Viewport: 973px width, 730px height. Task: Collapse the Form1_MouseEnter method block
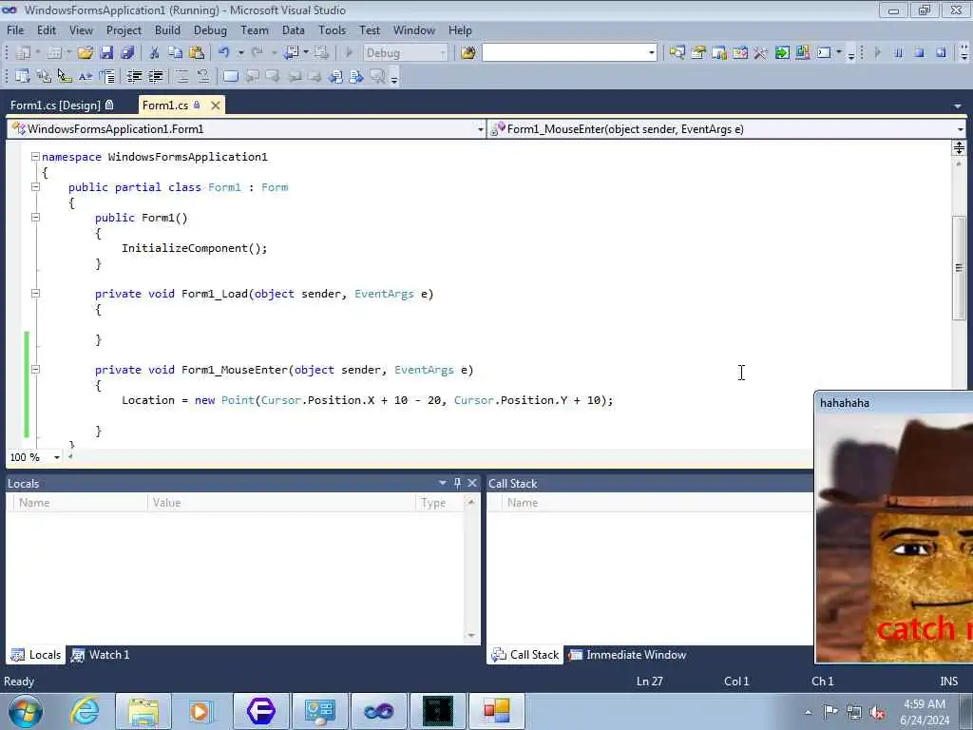(35, 370)
